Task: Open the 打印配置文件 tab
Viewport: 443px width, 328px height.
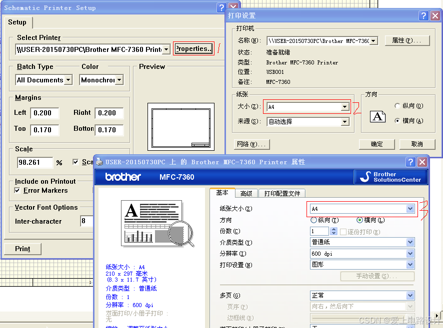Action: tap(282, 194)
